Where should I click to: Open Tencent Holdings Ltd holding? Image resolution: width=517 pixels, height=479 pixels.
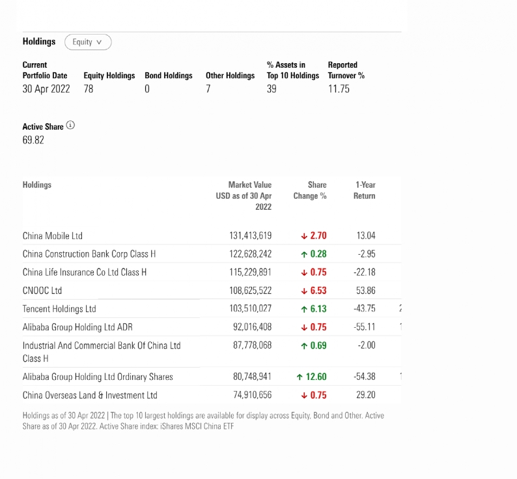59,309
